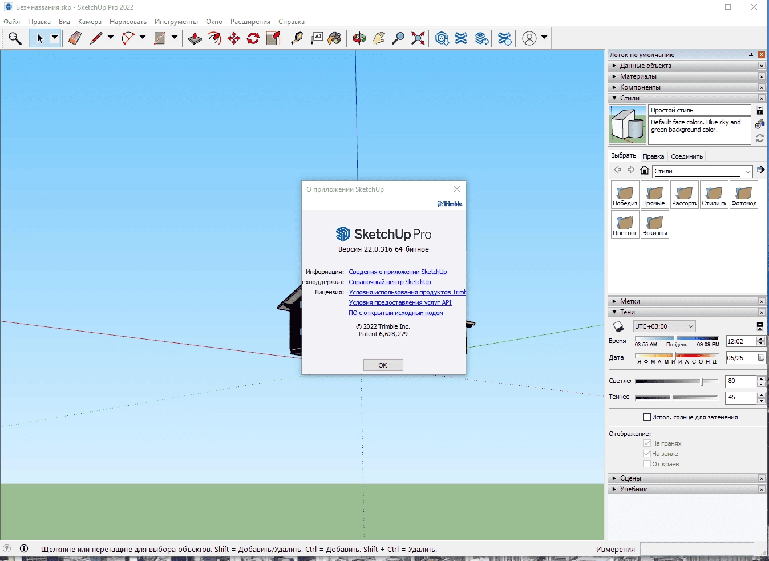Open the Расширения menu
Image resolution: width=769 pixels, height=561 pixels.
250,22
